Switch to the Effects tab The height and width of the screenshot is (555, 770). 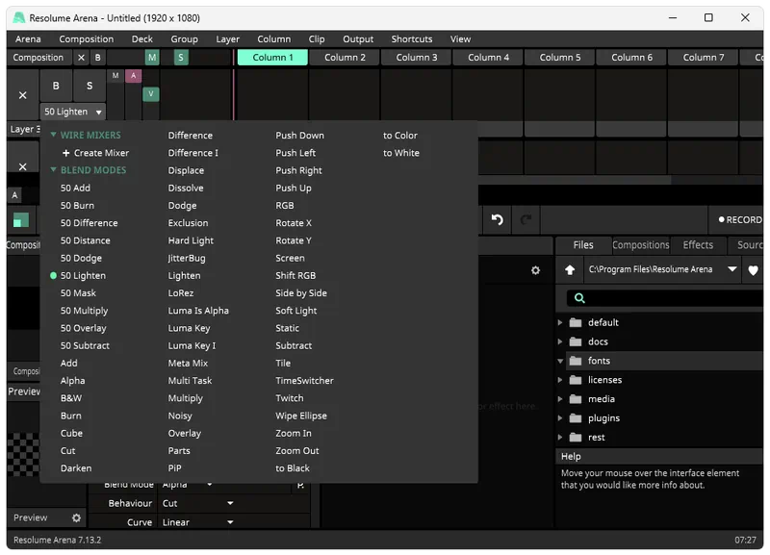(x=697, y=245)
